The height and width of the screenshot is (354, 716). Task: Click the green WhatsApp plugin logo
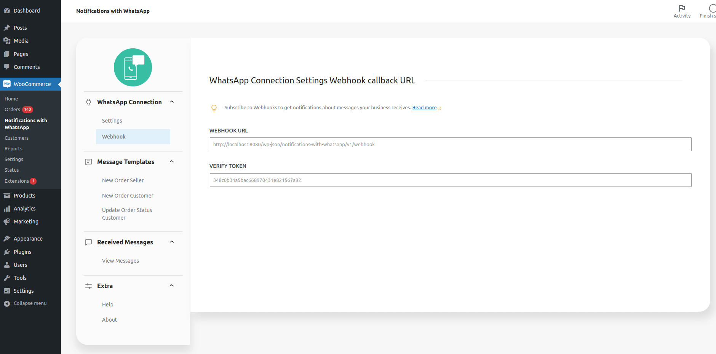click(x=133, y=67)
